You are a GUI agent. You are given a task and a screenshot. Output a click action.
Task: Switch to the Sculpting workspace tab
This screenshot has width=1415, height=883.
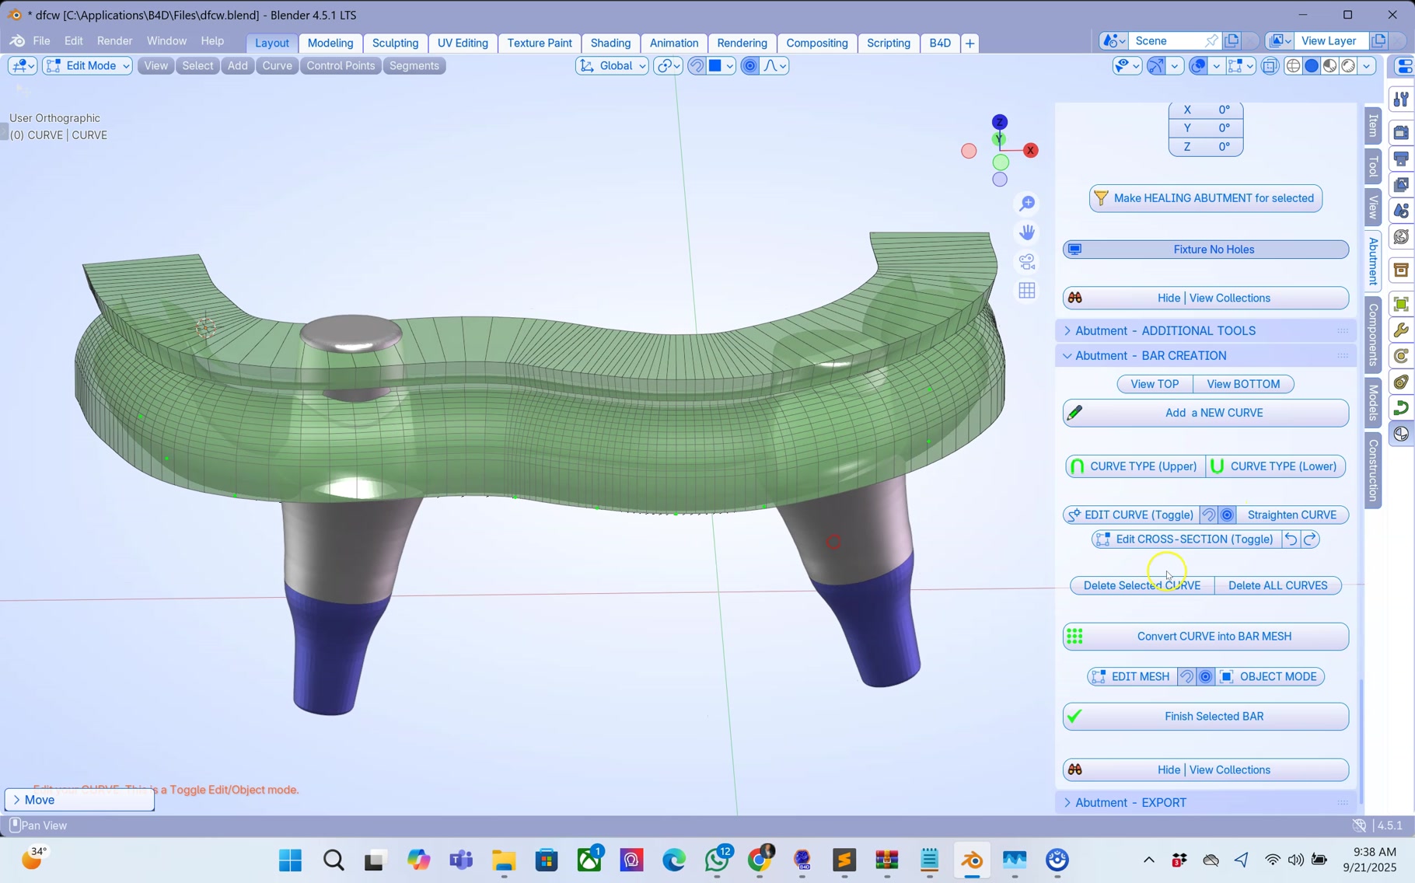point(395,44)
